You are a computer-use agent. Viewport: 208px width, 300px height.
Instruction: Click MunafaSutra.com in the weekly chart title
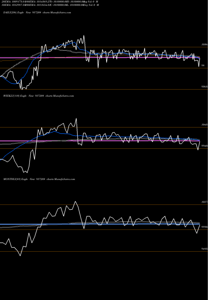63,96
